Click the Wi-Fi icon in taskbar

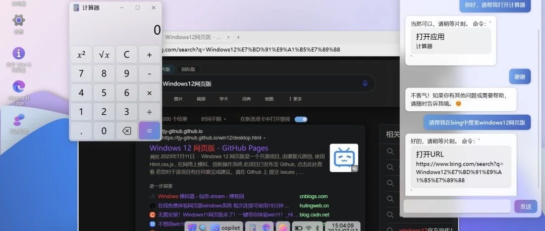[308, 228]
